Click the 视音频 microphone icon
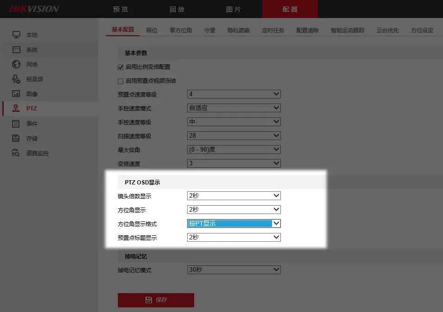 pos(16,79)
